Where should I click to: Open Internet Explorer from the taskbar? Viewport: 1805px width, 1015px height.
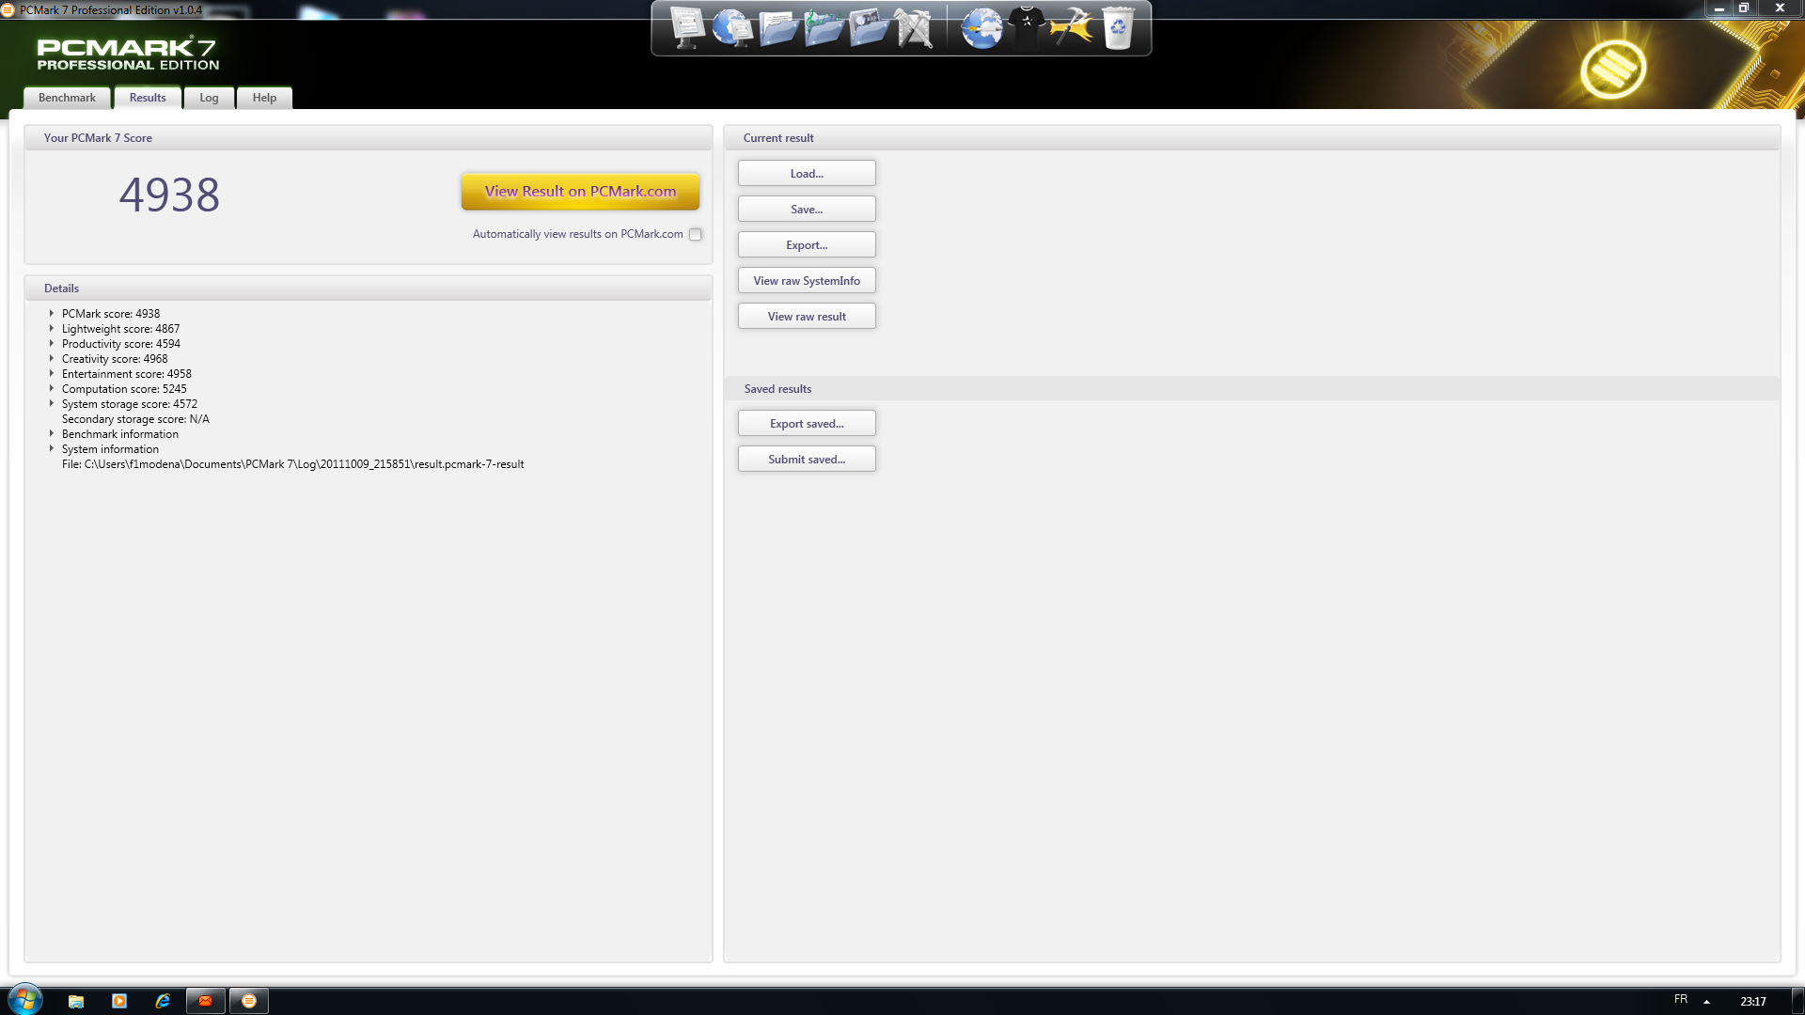pyautogui.click(x=163, y=1001)
